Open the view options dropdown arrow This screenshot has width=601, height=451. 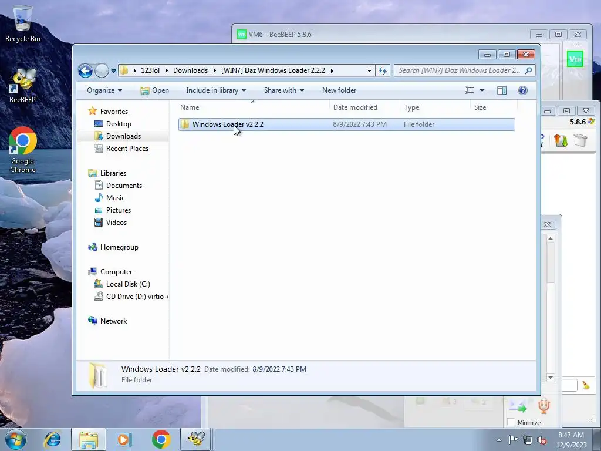point(482,90)
